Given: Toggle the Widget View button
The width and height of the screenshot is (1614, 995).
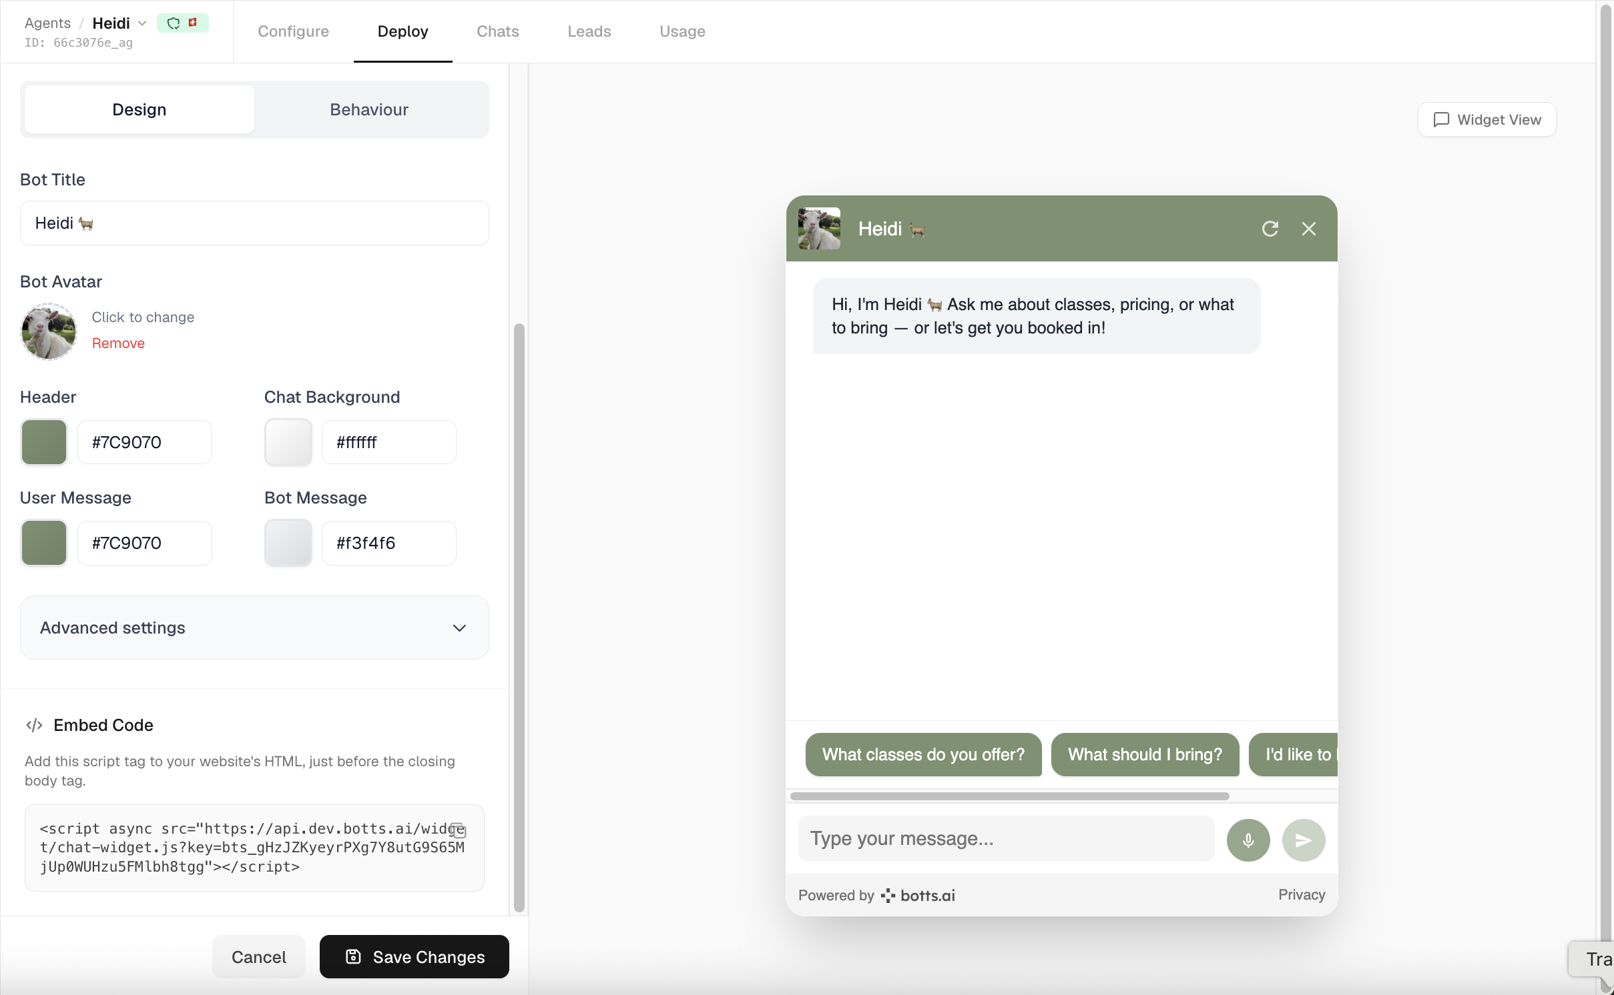Looking at the screenshot, I should 1487,120.
